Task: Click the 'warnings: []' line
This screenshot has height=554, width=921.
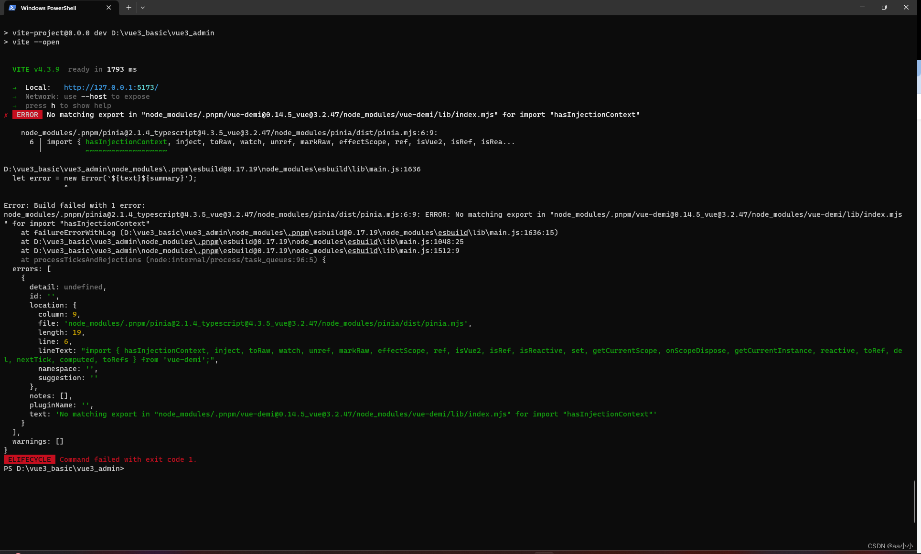Action: click(38, 441)
